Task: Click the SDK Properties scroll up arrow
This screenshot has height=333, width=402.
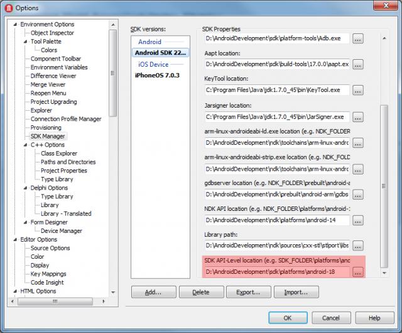Action: 384,38
